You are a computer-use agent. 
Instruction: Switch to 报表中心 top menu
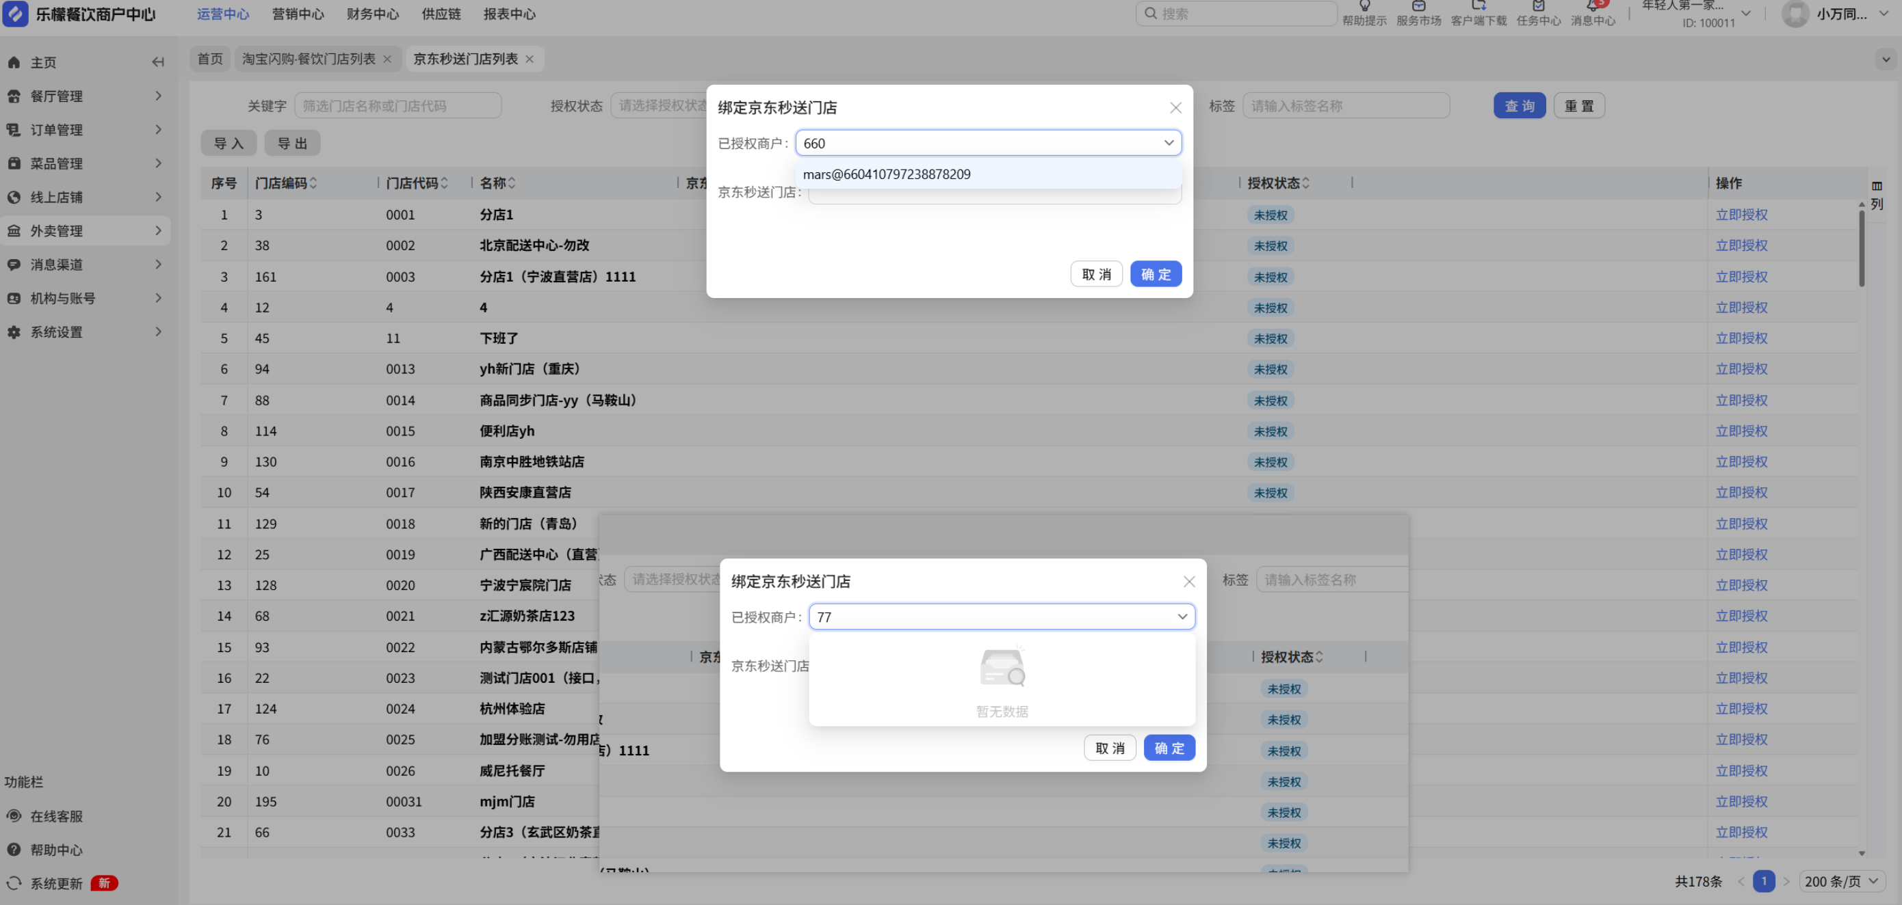pos(510,14)
